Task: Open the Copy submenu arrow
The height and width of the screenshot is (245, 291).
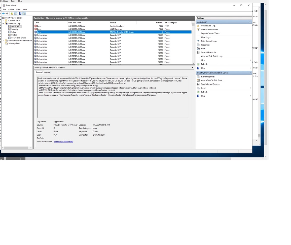Action: pyautogui.click(x=250, y=88)
